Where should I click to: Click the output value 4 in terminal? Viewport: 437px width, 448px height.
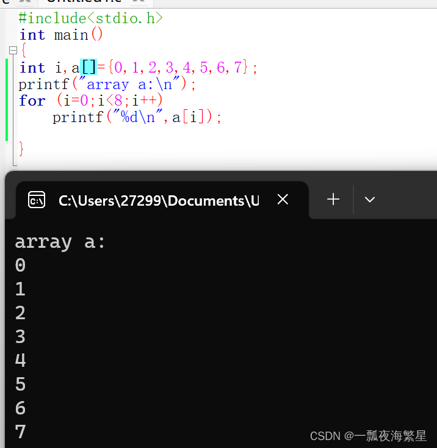tap(20, 360)
